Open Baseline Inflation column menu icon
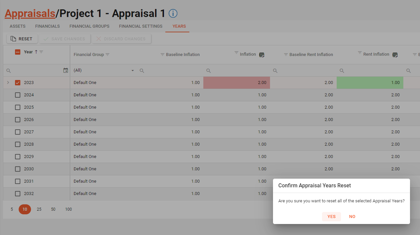Image resolution: width=420 pixels, height=235 pixels. tap(162, 55)
